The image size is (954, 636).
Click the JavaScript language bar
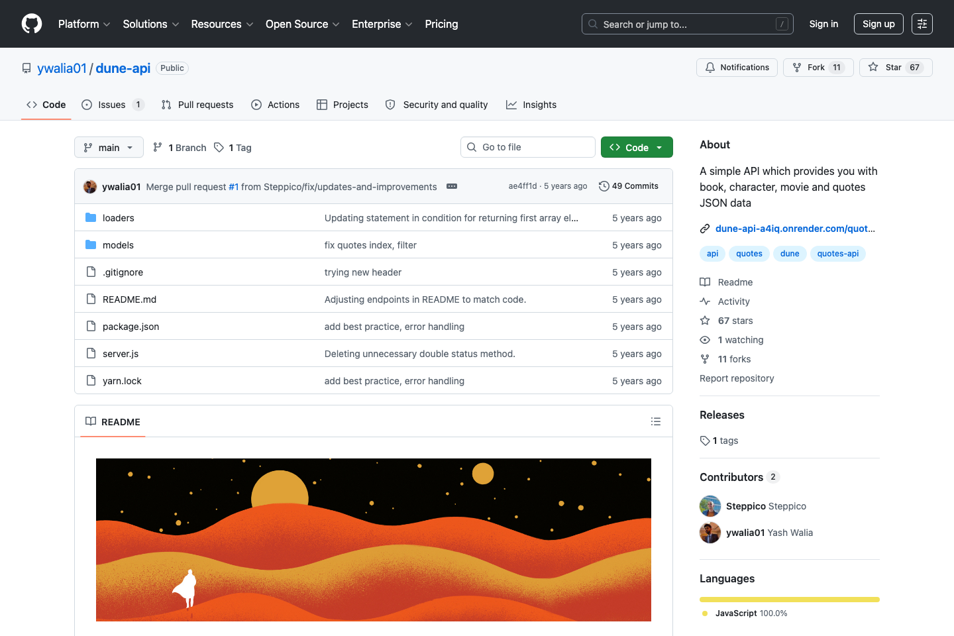pyautogui.click(x=789, y=599)
